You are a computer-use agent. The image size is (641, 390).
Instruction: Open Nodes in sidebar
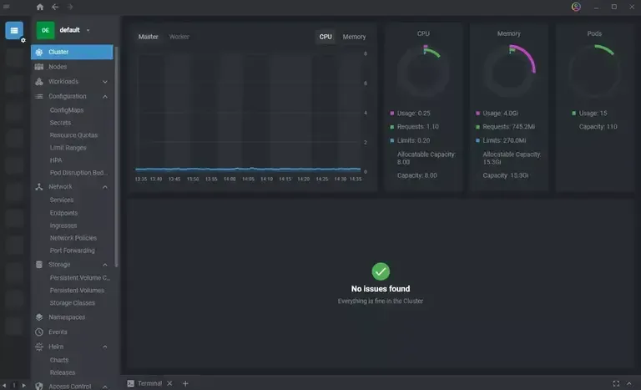(x=58, y=67)
